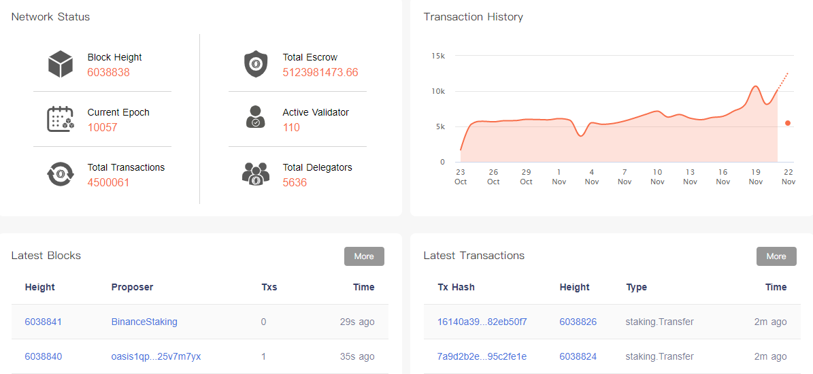Click the Total Escrow value 5123981473.66

tap(320, 73)
